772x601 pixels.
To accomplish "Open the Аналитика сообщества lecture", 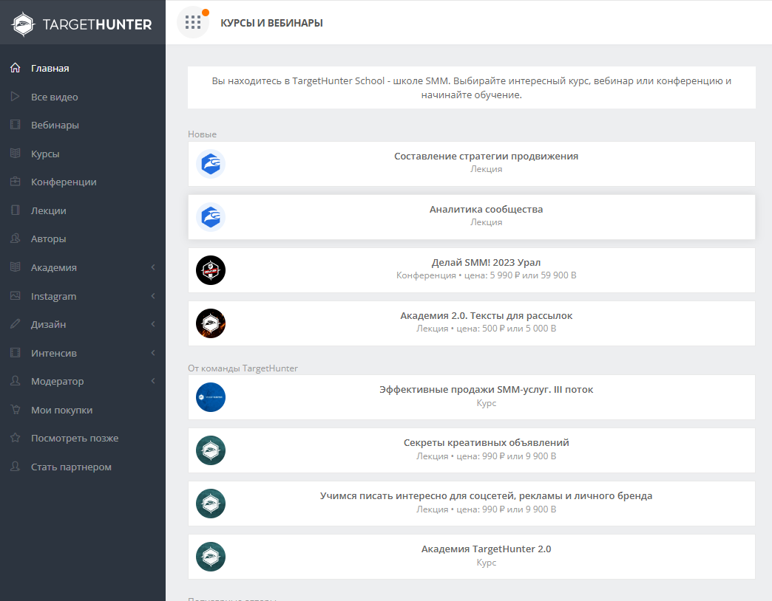I will [x=486, y=210].
